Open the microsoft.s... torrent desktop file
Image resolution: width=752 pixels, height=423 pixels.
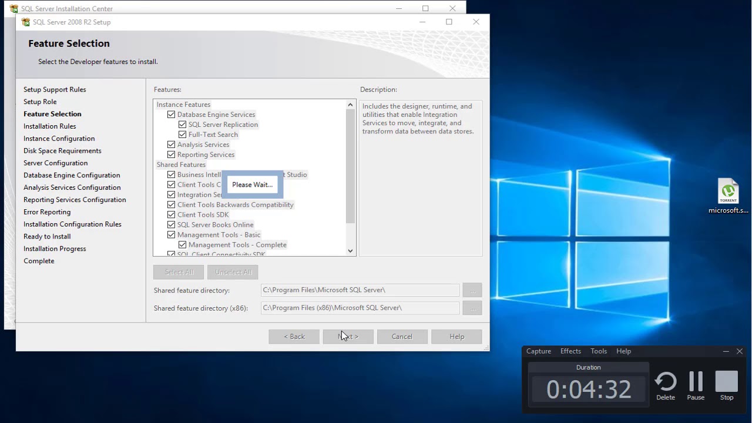click(728, 197)
